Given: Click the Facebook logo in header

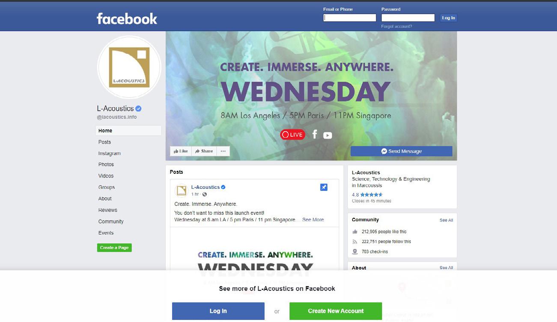Looking at the screenshot, I should 127,19.
